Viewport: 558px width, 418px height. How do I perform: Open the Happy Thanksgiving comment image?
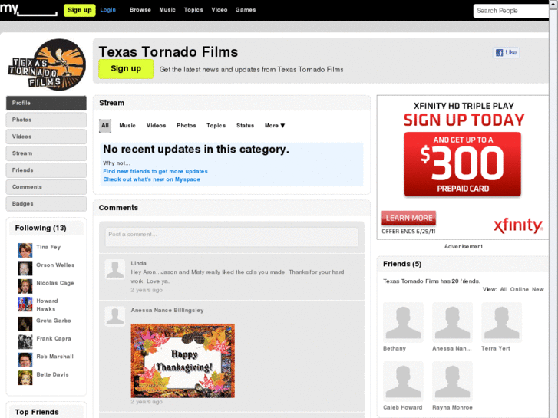[x=183, y=360]
